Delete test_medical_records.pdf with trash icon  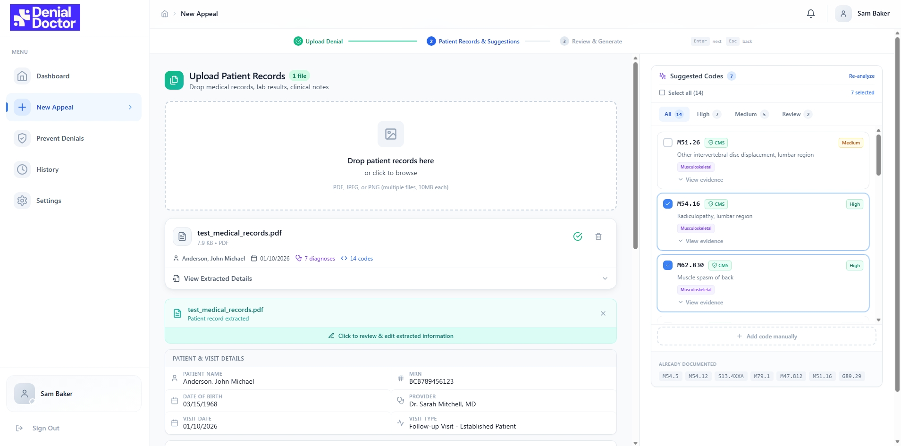(598, 236)
